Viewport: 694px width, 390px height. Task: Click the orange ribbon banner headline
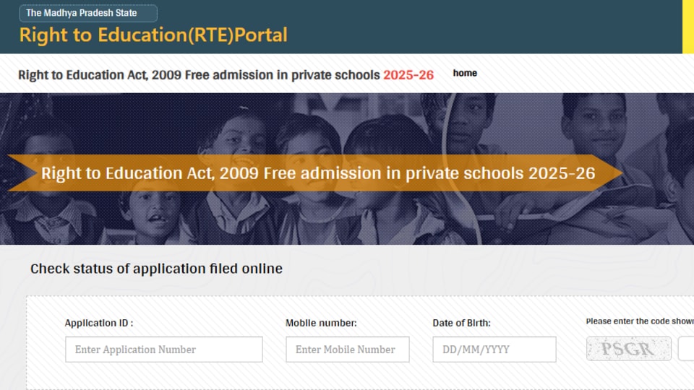pyautogui.click(x=318, y=173)
